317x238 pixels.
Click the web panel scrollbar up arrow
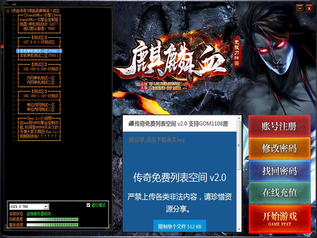[x=239, y=118]
